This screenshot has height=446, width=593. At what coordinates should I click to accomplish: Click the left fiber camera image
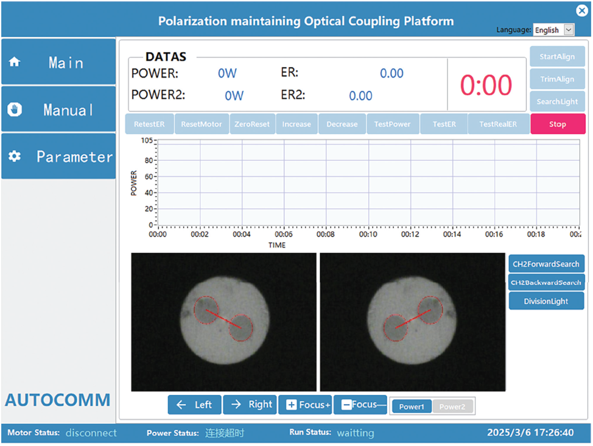tap(223, 322)
